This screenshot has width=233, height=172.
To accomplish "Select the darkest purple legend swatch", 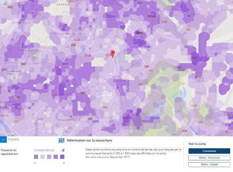I will pos(62,157).
